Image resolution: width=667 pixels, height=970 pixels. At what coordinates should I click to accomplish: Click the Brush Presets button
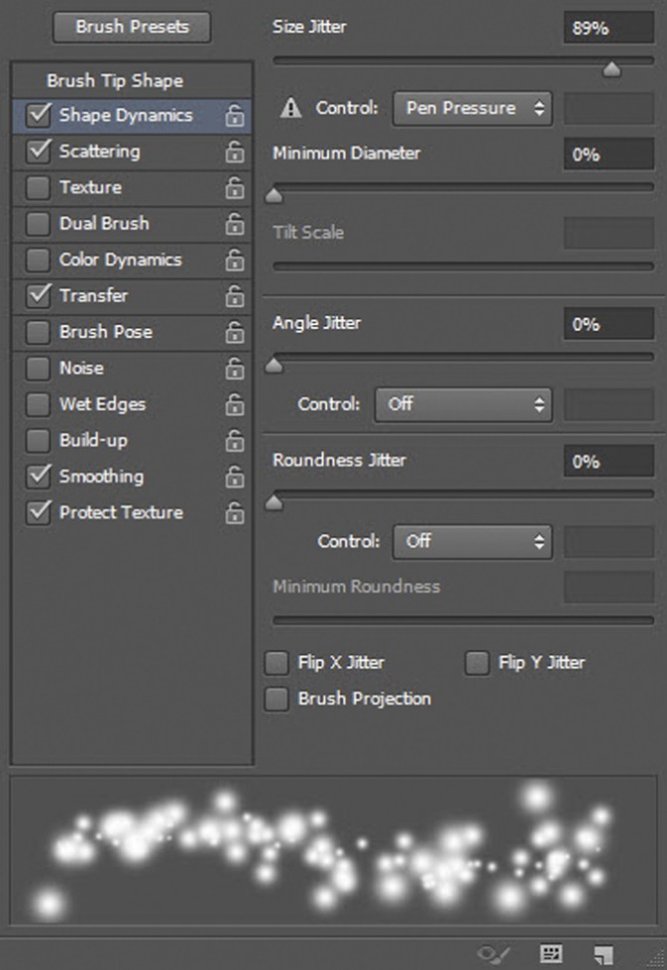[132, 28]
